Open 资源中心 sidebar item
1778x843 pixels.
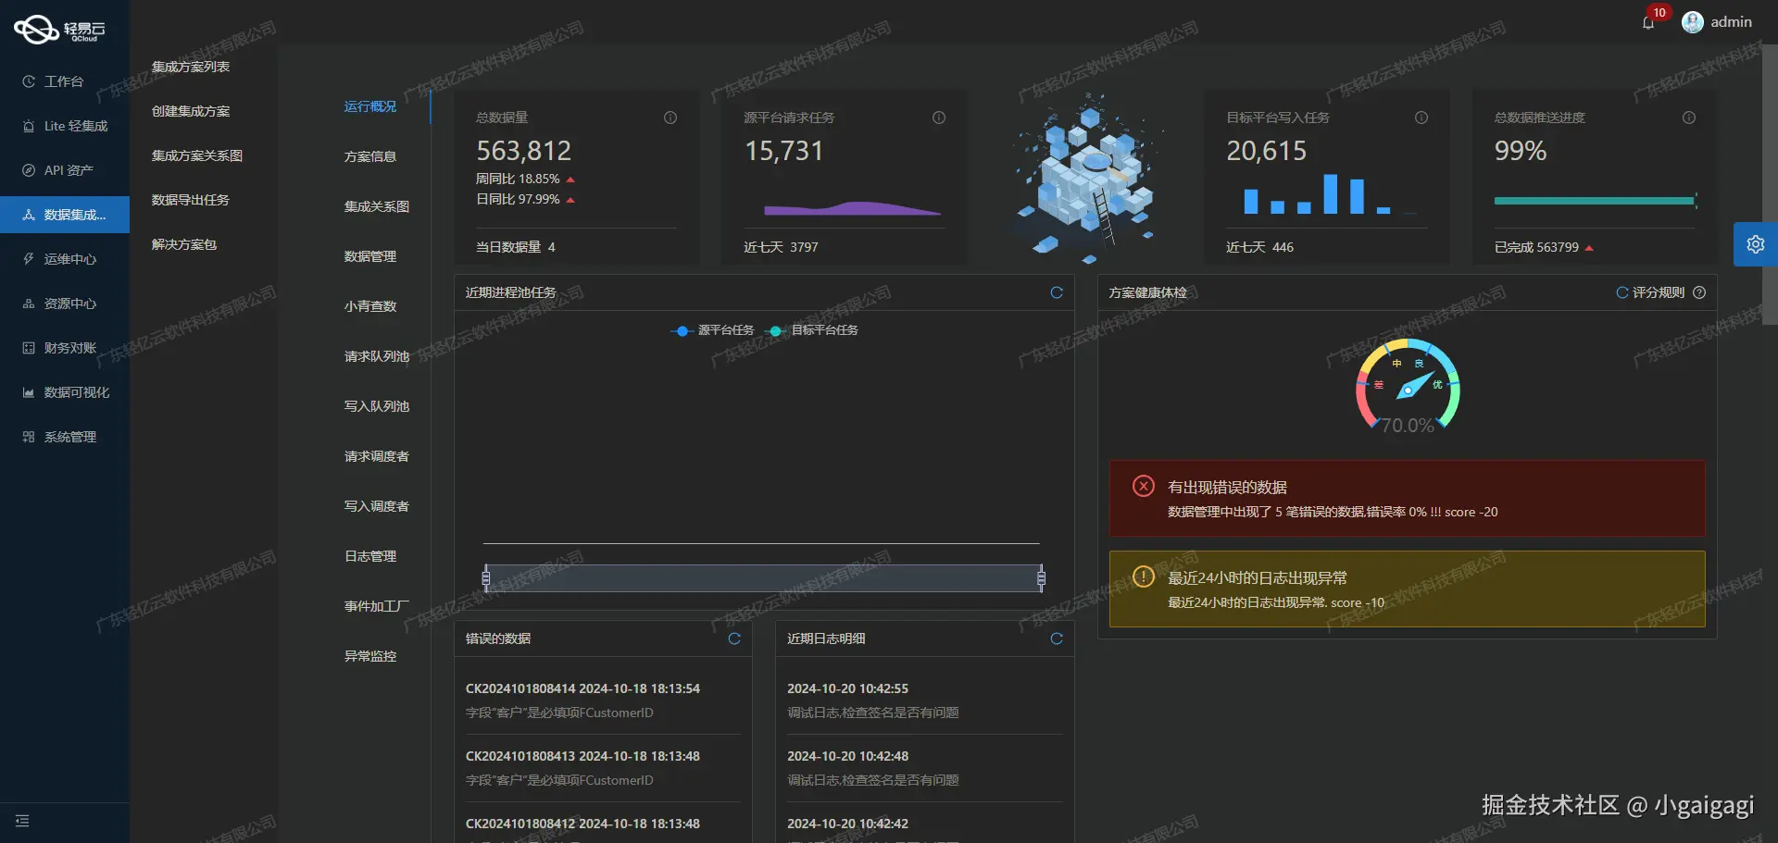click(x=65, y=304)
